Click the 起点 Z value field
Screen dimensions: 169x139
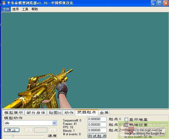point(97,130)
